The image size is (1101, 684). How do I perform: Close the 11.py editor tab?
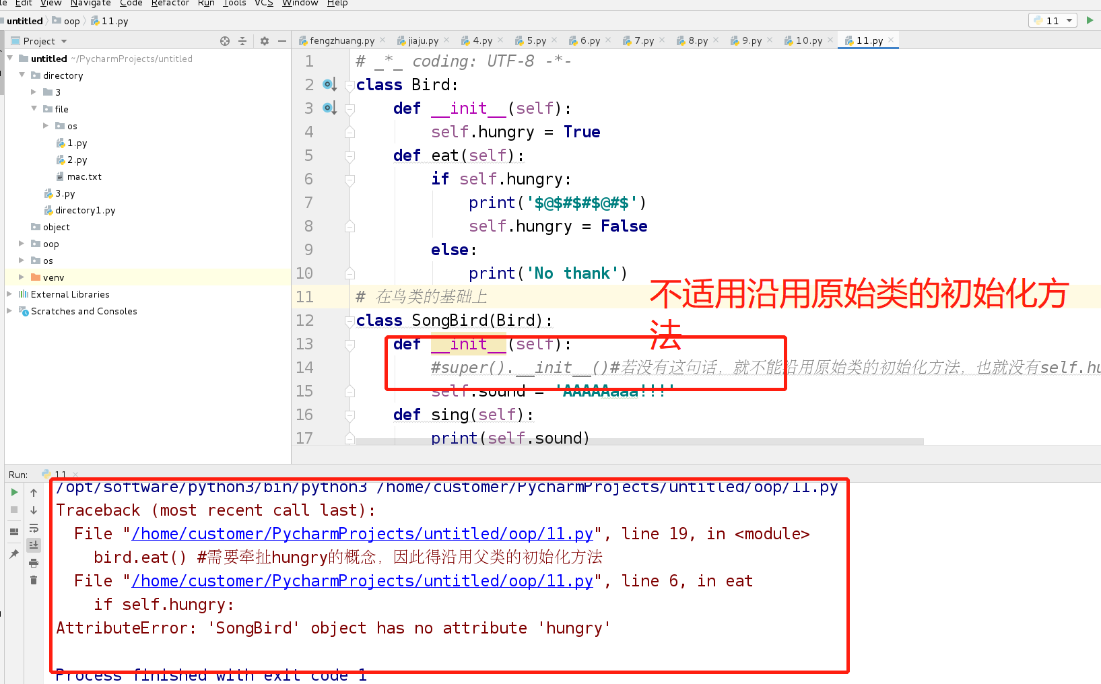[x=891, y=40]
